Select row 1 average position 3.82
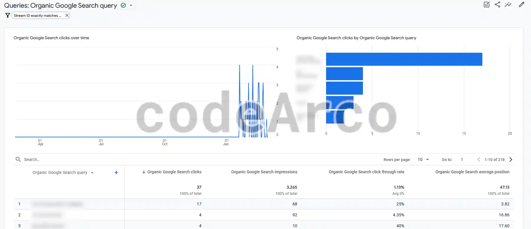531x229 pixels. (x=505, y=204)
